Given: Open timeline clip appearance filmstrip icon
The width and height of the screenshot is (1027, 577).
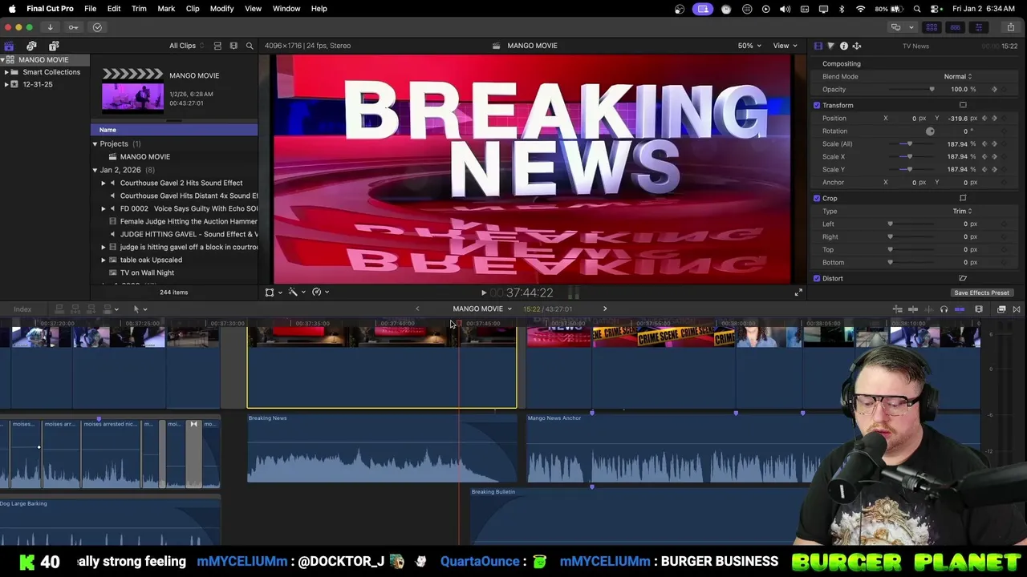Looking at the screenshot, I should click(x=979, y=309).
